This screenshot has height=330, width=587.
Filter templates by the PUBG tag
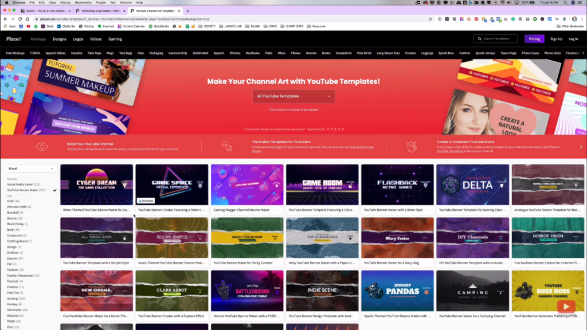point(14,321)
